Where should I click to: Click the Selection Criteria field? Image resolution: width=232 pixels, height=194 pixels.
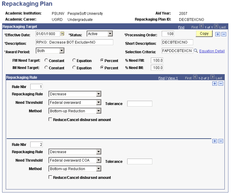point(177,51)
